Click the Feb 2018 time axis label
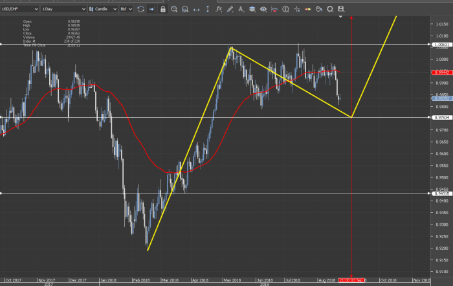The width and height of the screenshot is (453, 286). 141,280
